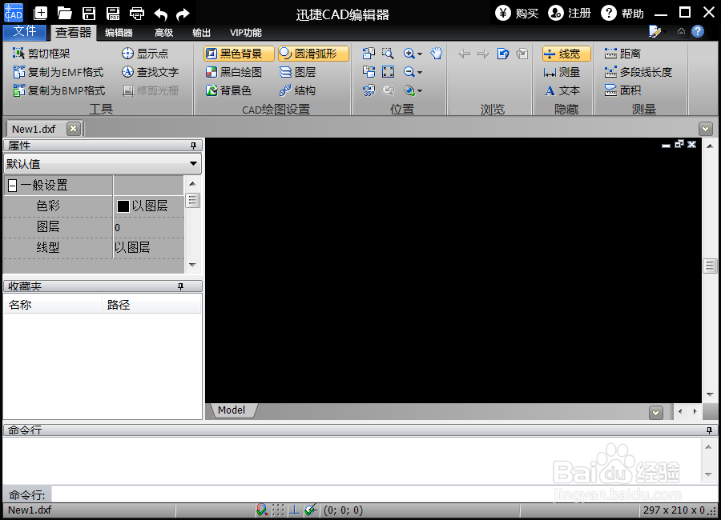Image resolution: width=721 pixels, height=520 pixels.
Task: Create a new drawing via title bar icon
Action: pos(41,13)
